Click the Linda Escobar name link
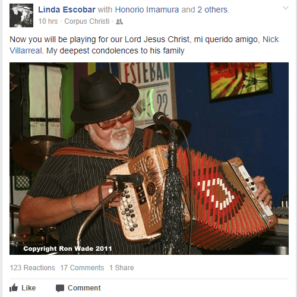The height and width of the screenshot is (297, 297). pyautogui.click(x=67, y=10)
